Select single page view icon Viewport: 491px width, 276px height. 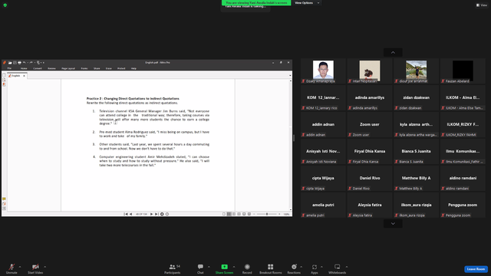click(224, 214)
